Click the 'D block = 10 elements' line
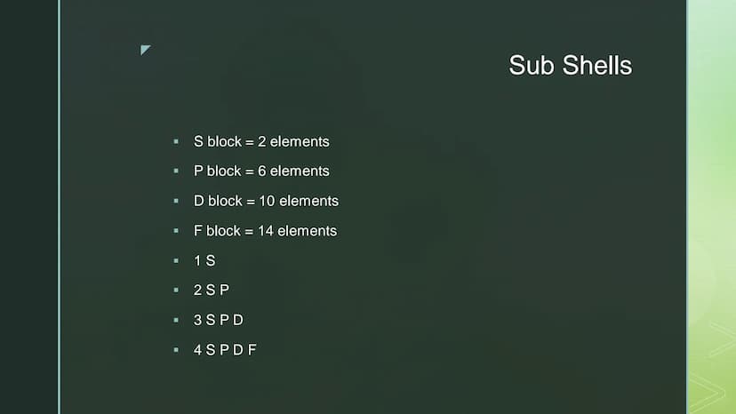 (266, 202)
